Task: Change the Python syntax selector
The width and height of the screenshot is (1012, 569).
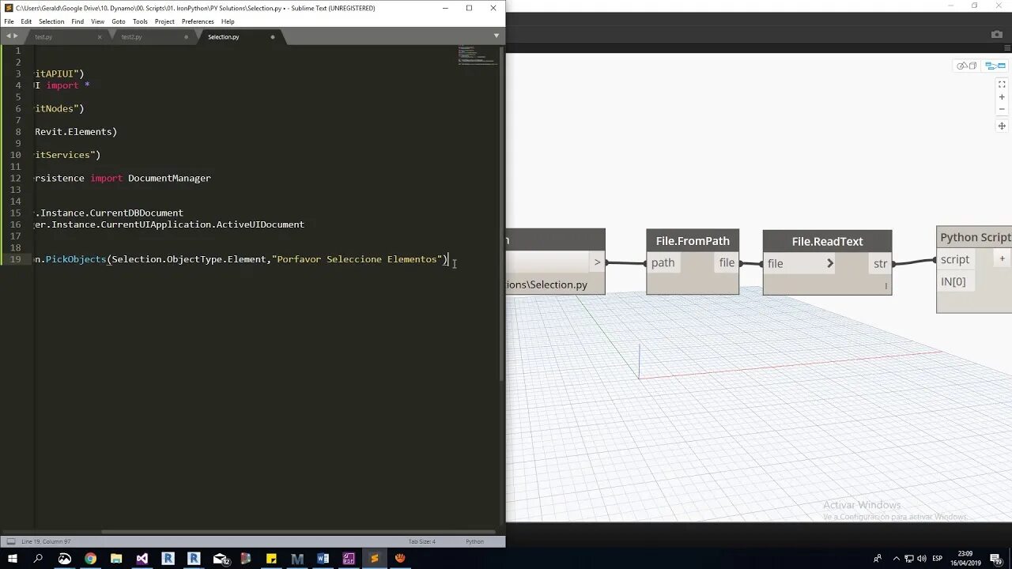Action: pyautogui.click(x=474, y=541)
